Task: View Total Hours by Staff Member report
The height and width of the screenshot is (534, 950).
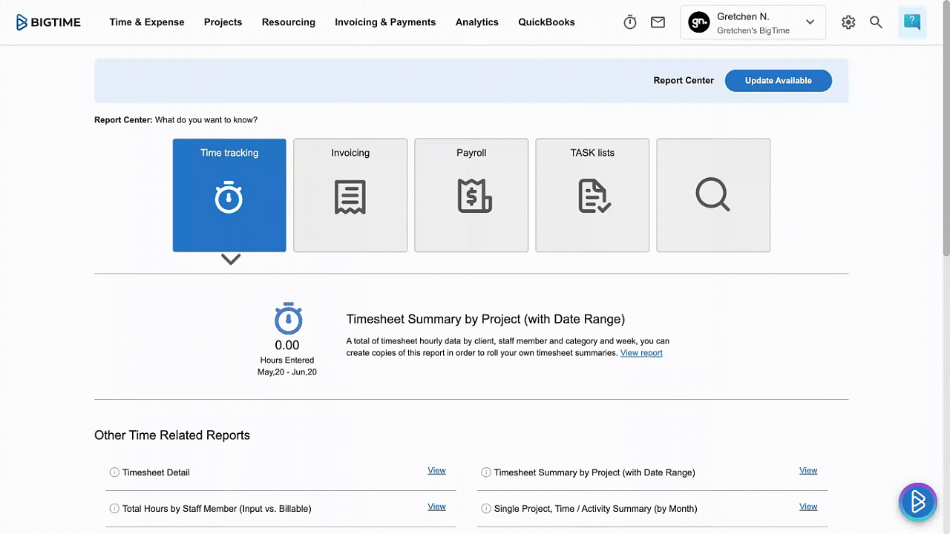Action: coord(436,507)
